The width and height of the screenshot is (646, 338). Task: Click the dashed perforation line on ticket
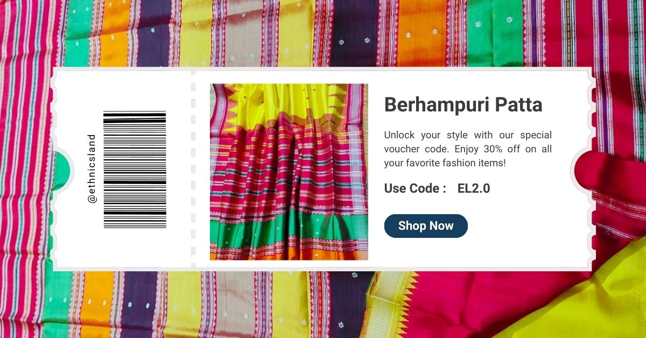tap(193, 168)
